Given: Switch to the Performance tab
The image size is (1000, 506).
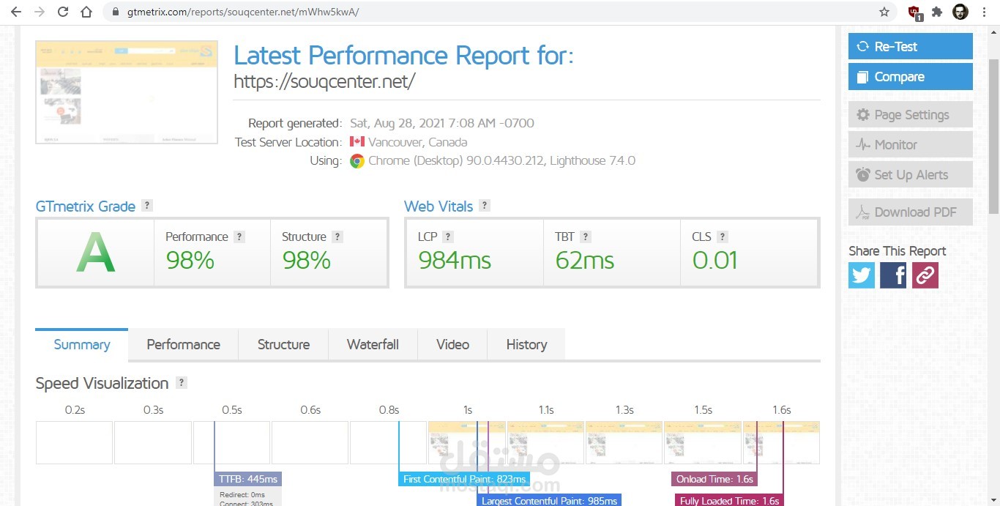Looking at the screenshot, I should pos(183,345).
